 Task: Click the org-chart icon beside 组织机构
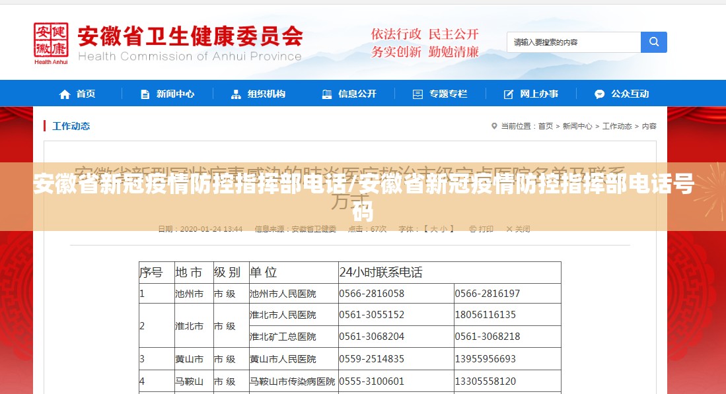pyautogui.click(x=236, y=94)
